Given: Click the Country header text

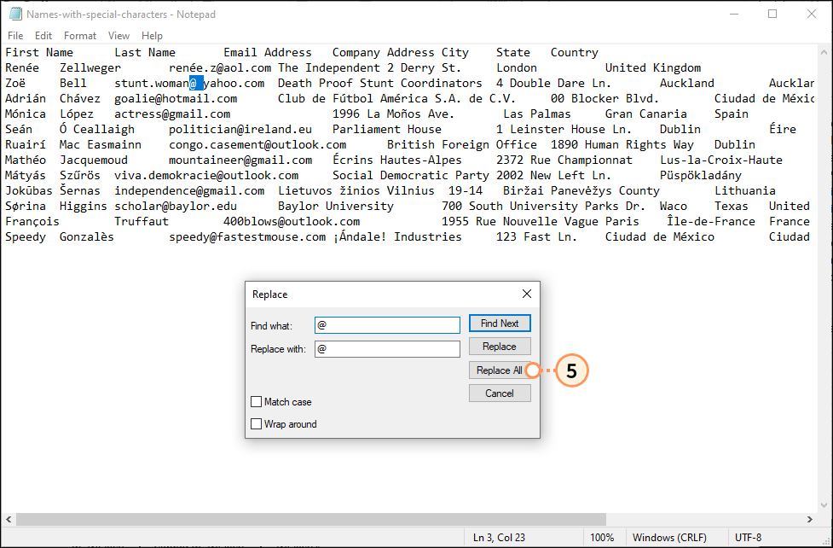Looking at the screenshot, I should 575,52.
